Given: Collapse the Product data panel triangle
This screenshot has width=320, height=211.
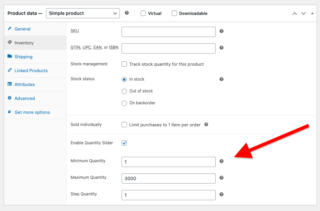Looking at the screenshot, I should coord(312,13).
